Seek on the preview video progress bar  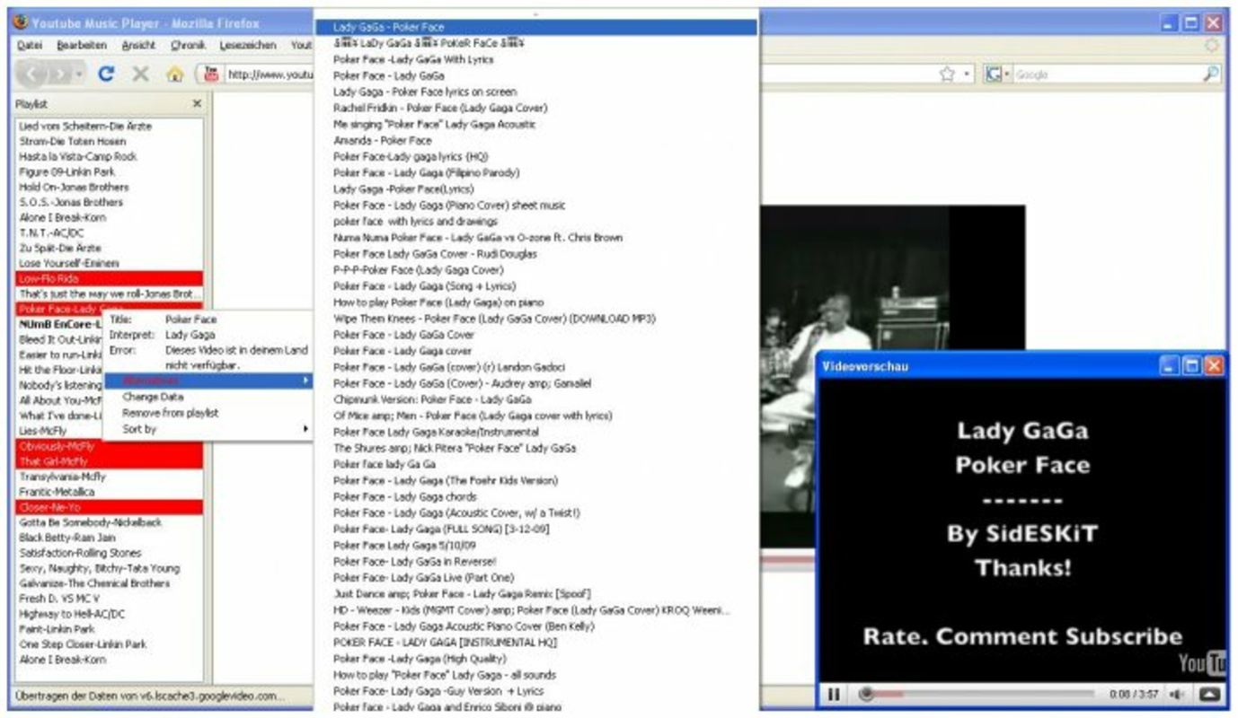[x=977, y=694]
